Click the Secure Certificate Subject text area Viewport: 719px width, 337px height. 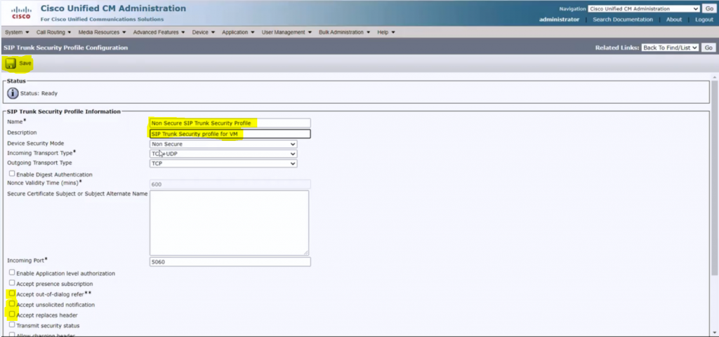click(229, 223)
